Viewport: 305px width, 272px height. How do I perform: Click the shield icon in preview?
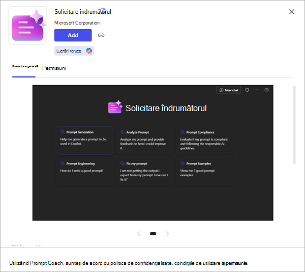pos(247,90)
